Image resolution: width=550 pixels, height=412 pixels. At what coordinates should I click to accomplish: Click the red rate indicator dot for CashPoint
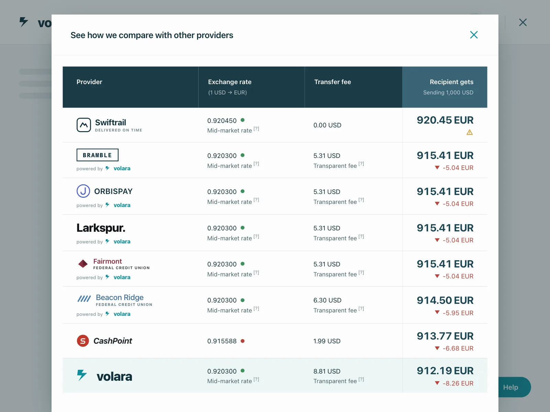(x=243, y=341)
